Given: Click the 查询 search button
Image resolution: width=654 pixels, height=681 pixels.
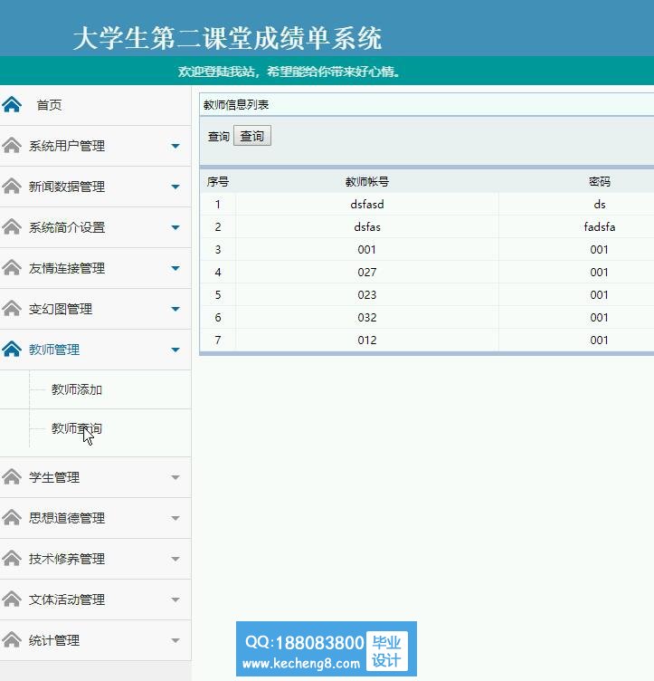Looking at the screenshot, I should pos(252,136).
